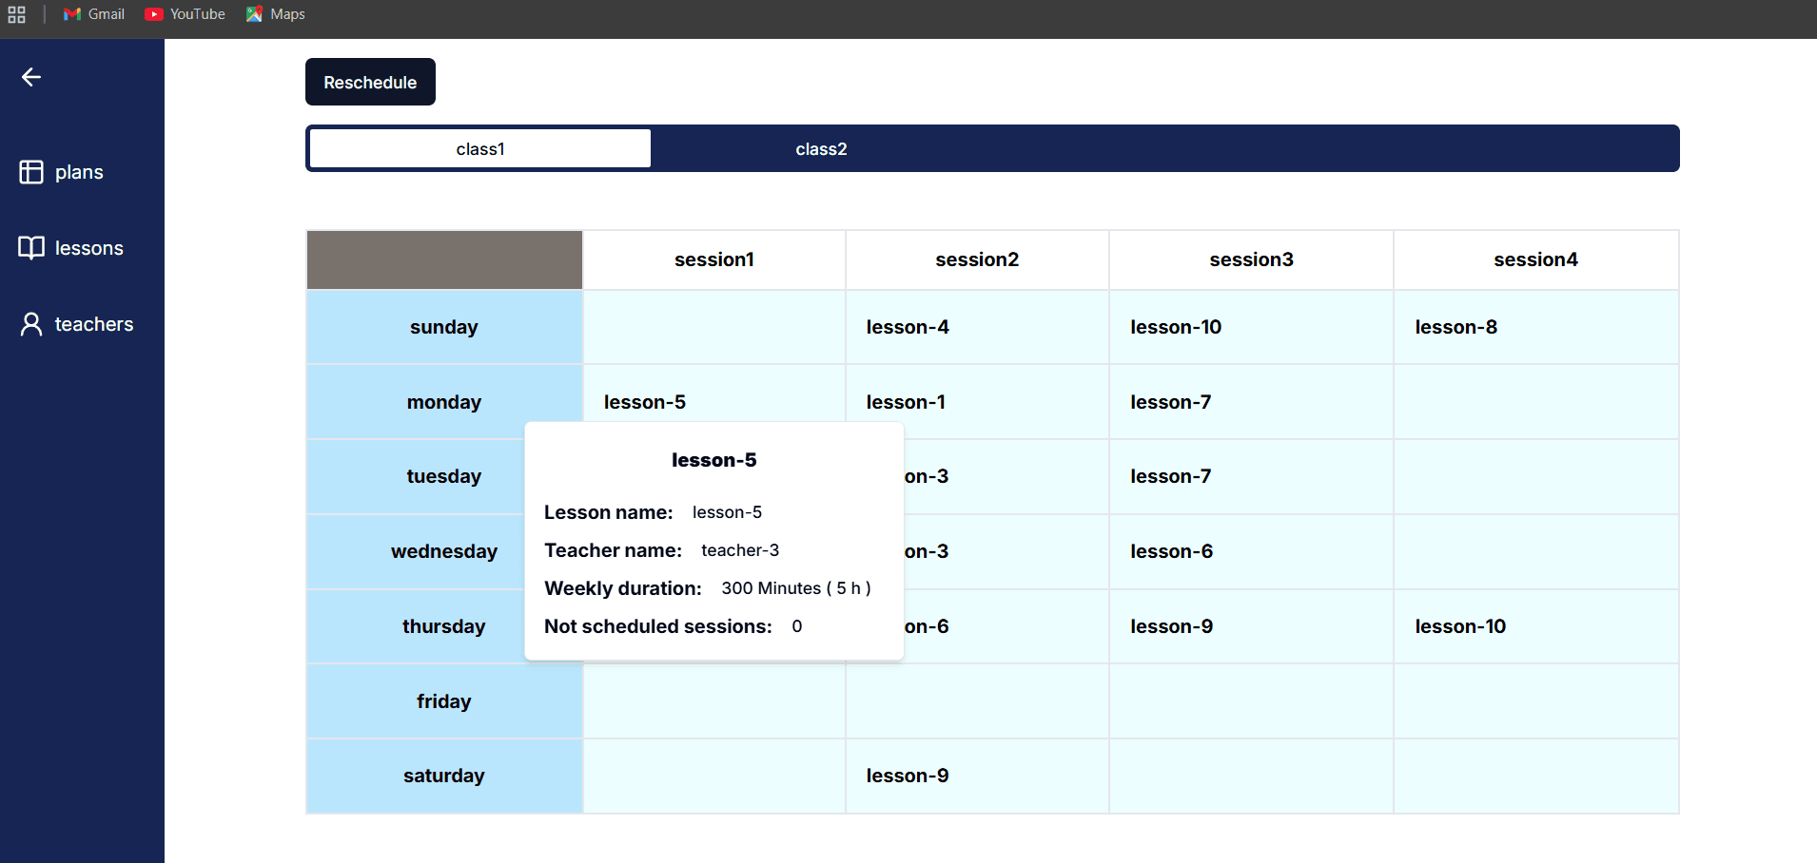Viewport: 1817px width, 863px height.
Task: Open the YouTube bookmark
Action: (x=186, y=14)
